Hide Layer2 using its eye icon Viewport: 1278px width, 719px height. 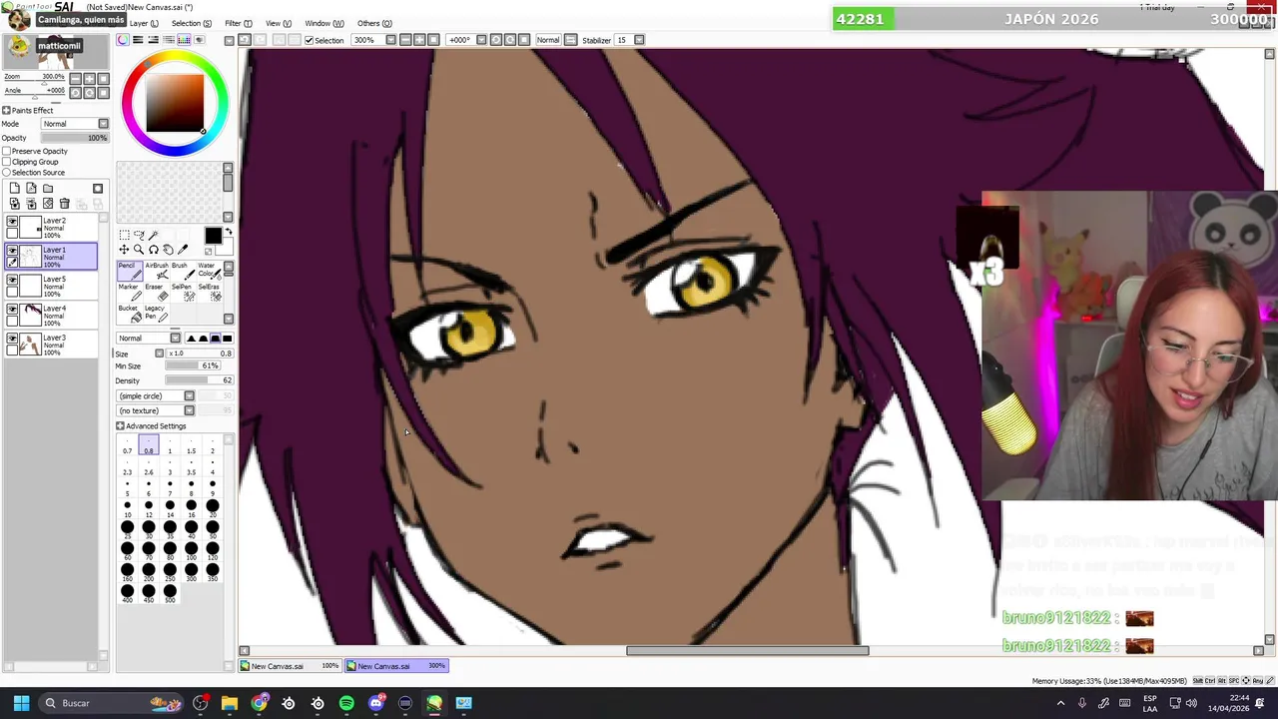pos(12,222)
